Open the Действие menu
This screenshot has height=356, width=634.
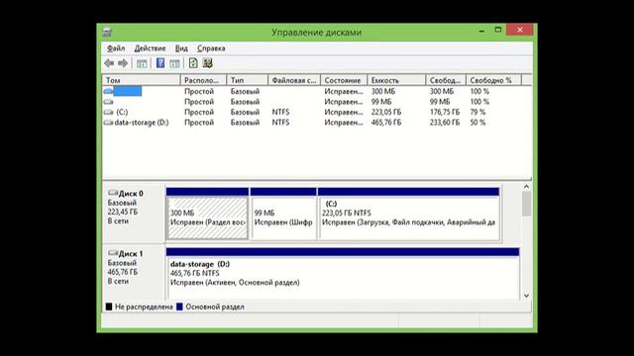click(150, 48)
